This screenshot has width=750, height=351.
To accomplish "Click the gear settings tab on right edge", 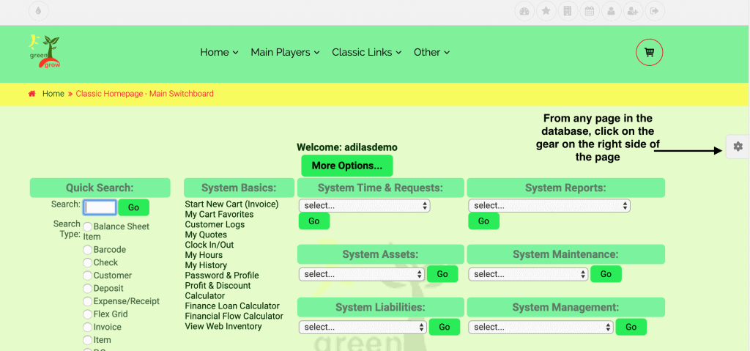I will (x=738, y=147).
